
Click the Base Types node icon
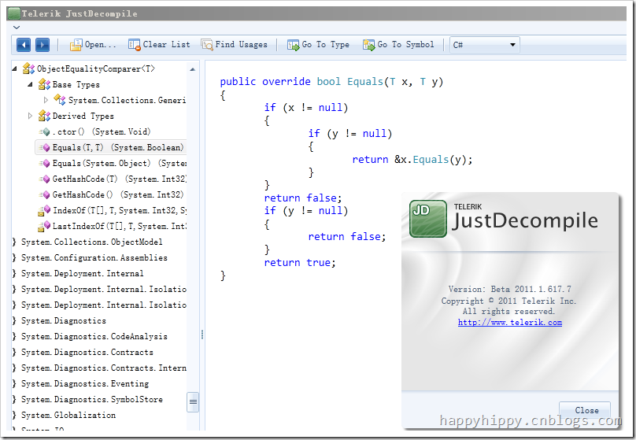click(x=44, y=84)
